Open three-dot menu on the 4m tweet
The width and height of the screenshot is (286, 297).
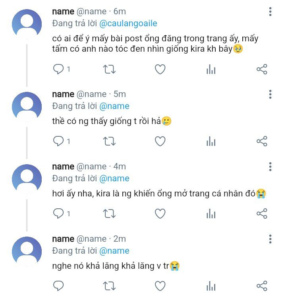[270, 167]
